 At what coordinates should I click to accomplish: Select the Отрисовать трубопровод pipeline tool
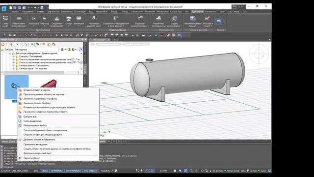tap(19, 21)
